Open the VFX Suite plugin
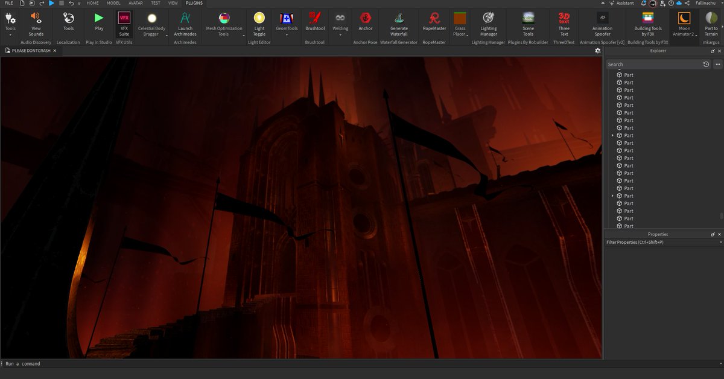Screen dimensions: 724x379 [x=124, y=23]
